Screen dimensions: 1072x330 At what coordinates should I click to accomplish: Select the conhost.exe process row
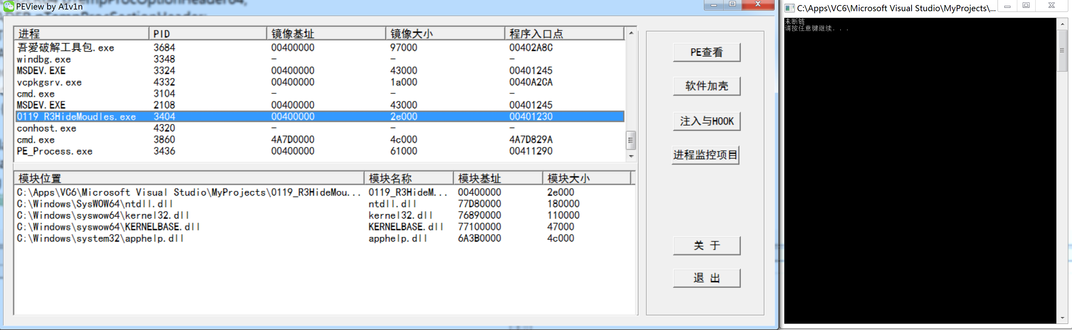click(319, 128)
